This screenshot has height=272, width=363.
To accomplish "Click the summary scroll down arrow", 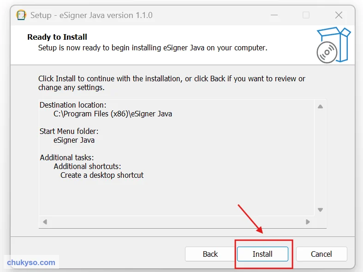I will [x=320, y=210].
